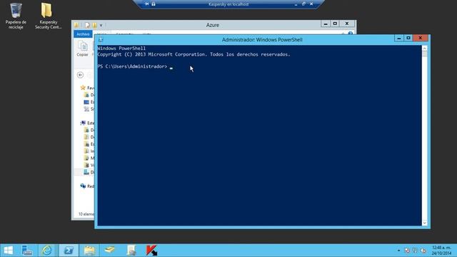The width and height of the screenshot is (457, 257).
Task: Select Red network item in Azure navigation pane
Action: (87, 186)
